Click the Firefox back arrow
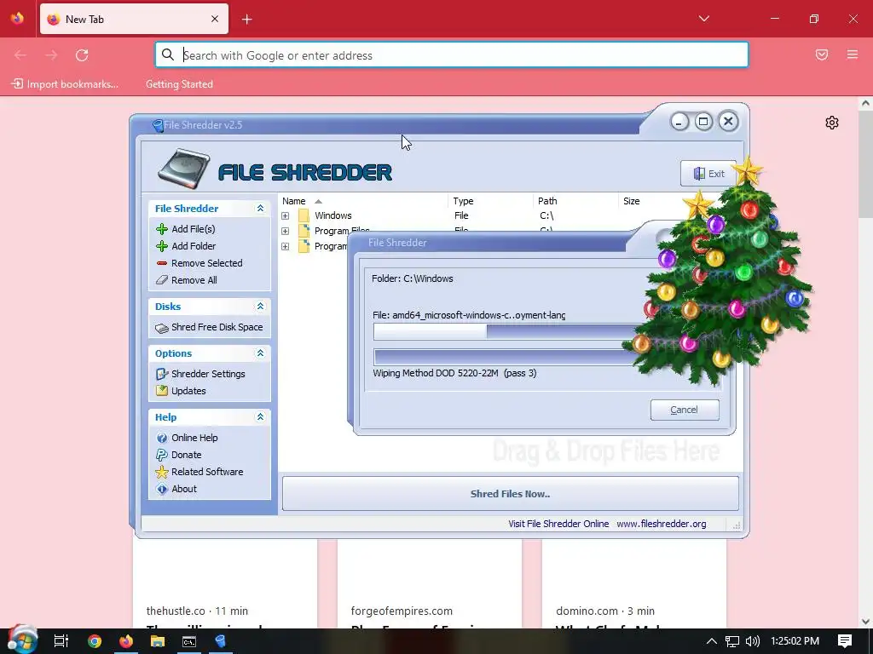This screenshot has height=654, width=873. coord(20,55)
